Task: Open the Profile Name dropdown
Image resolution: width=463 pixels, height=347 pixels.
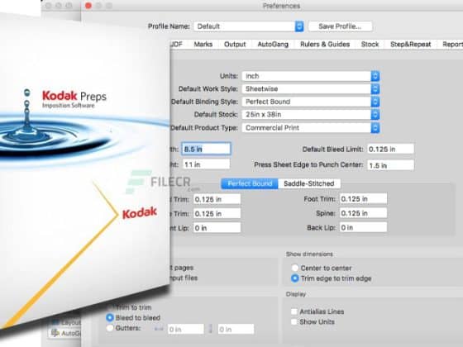Action: tap(249, 26)
